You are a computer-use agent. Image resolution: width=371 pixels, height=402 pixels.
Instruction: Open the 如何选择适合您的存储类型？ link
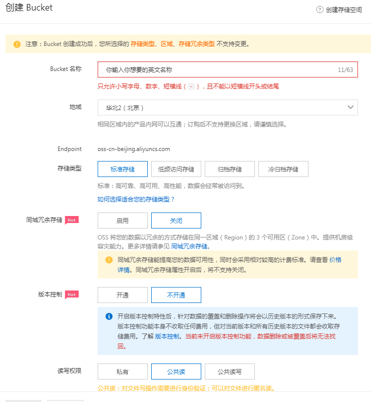click(136, 199)
